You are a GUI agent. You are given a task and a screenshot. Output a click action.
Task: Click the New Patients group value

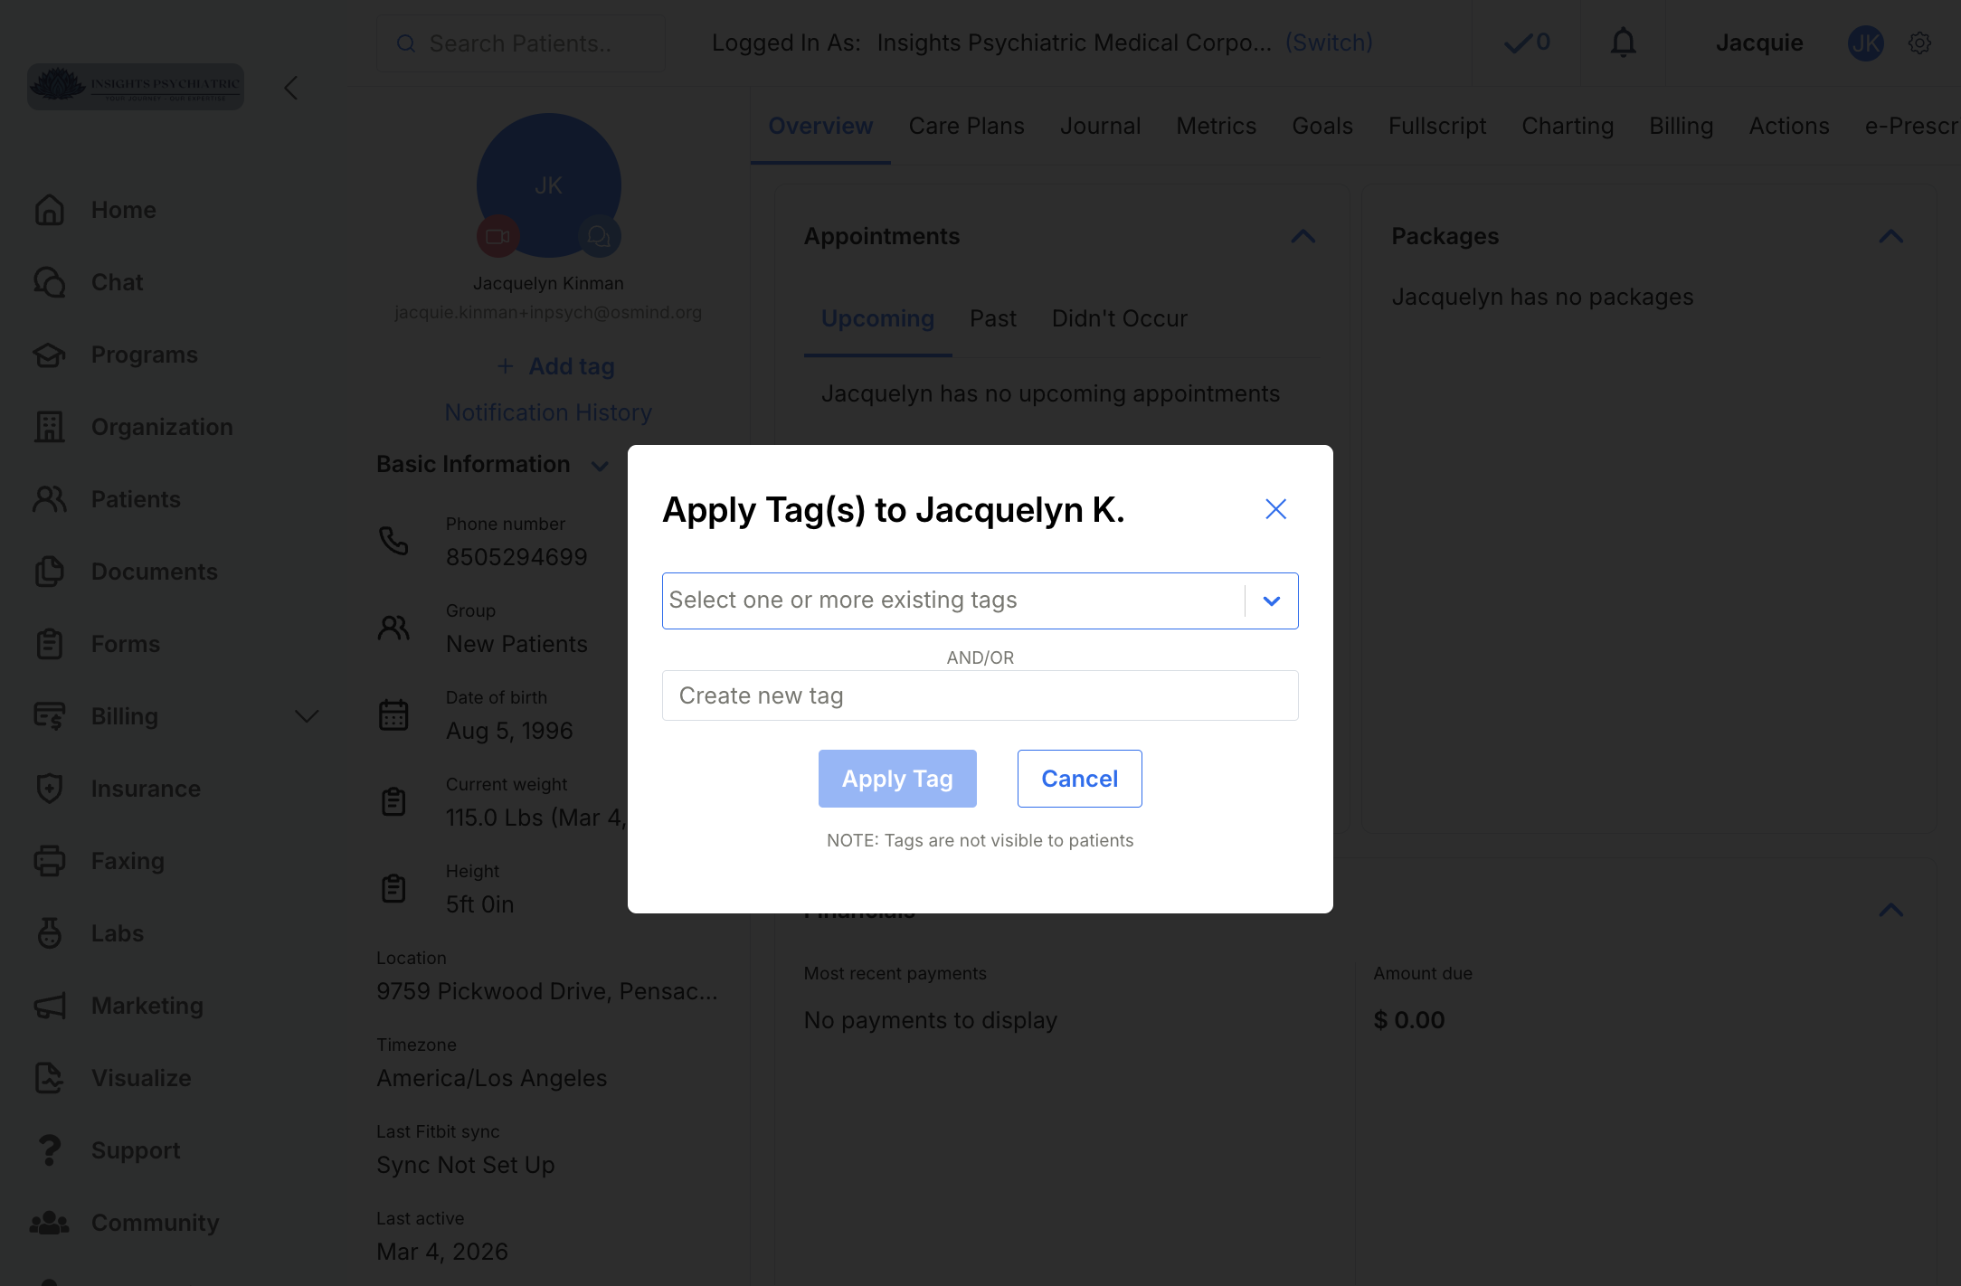tap(516, 644)
